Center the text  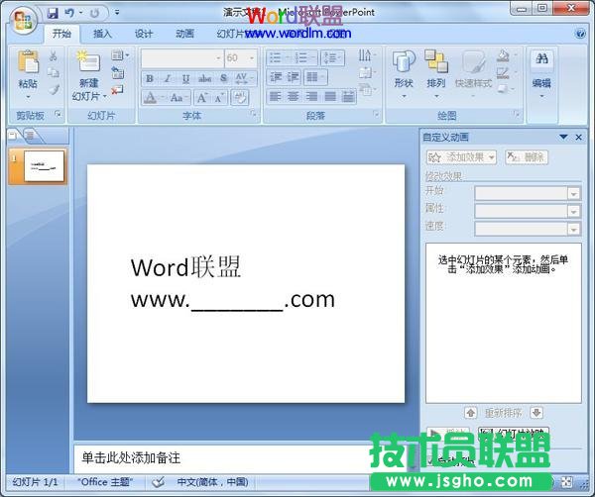pyautogui.click(x=293, y=96)
